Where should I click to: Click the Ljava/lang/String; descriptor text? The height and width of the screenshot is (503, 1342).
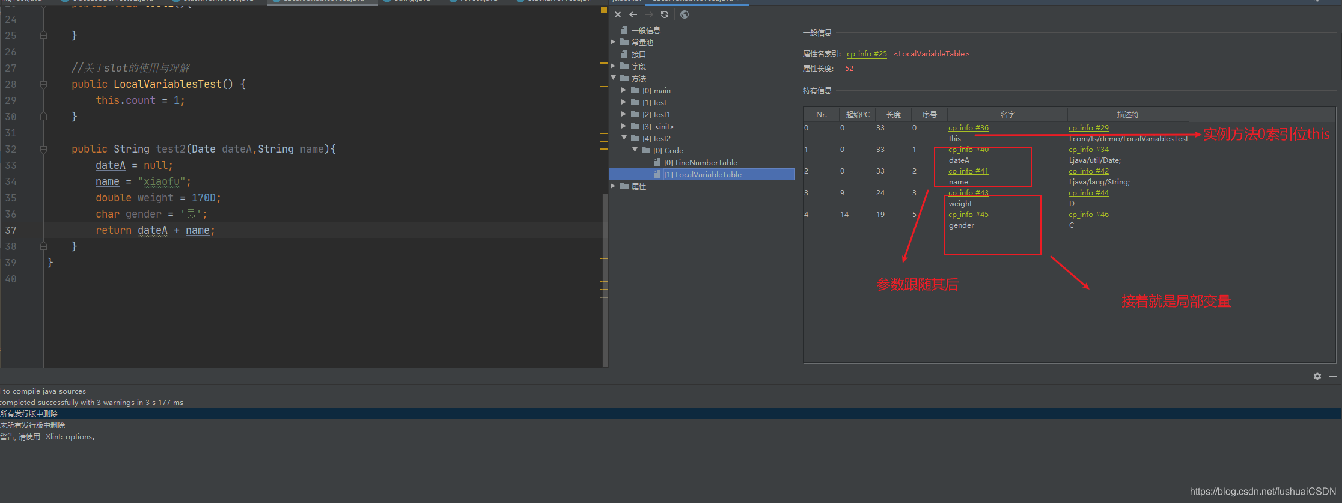coord(1099,182)
